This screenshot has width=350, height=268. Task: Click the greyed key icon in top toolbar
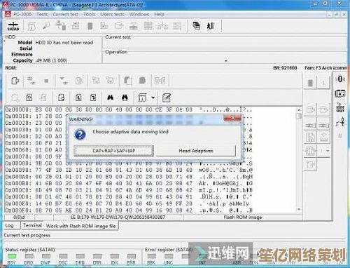pos(46,25)
